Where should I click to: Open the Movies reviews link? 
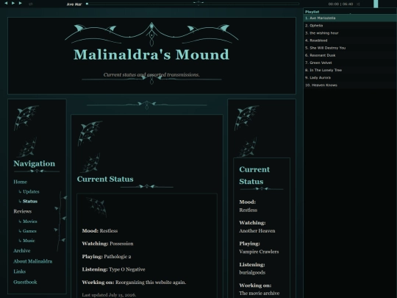(x=30, y=221)
